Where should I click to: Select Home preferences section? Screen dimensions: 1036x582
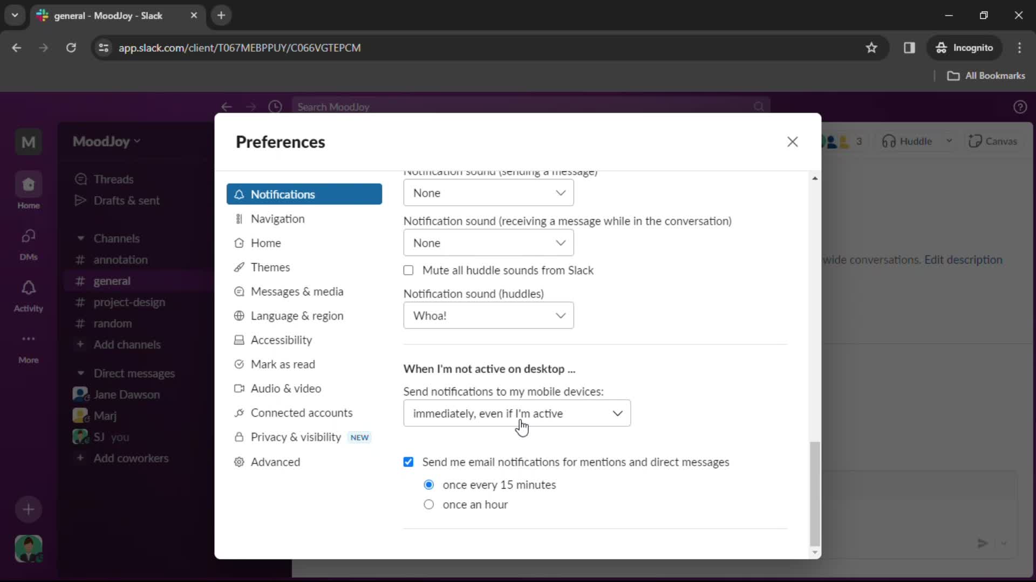click(x=265, y=242)
